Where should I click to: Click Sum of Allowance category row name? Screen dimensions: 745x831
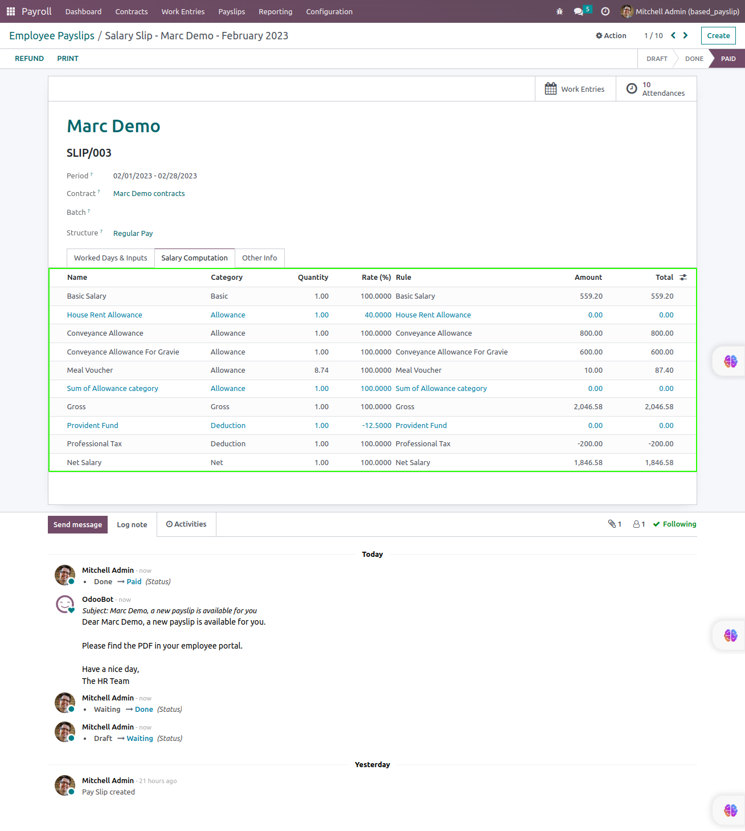coord(113,389)
